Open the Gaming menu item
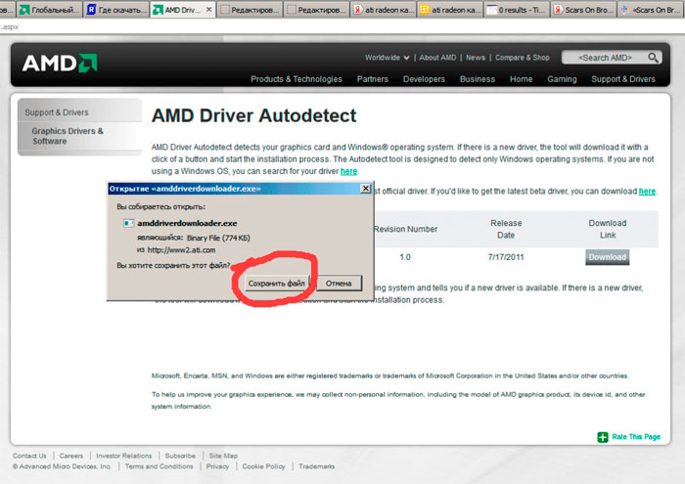This screenshot has width=685, height=484. (562, 79)
